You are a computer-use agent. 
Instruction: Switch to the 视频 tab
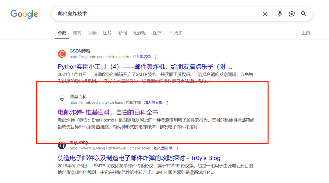coord(92,33)
